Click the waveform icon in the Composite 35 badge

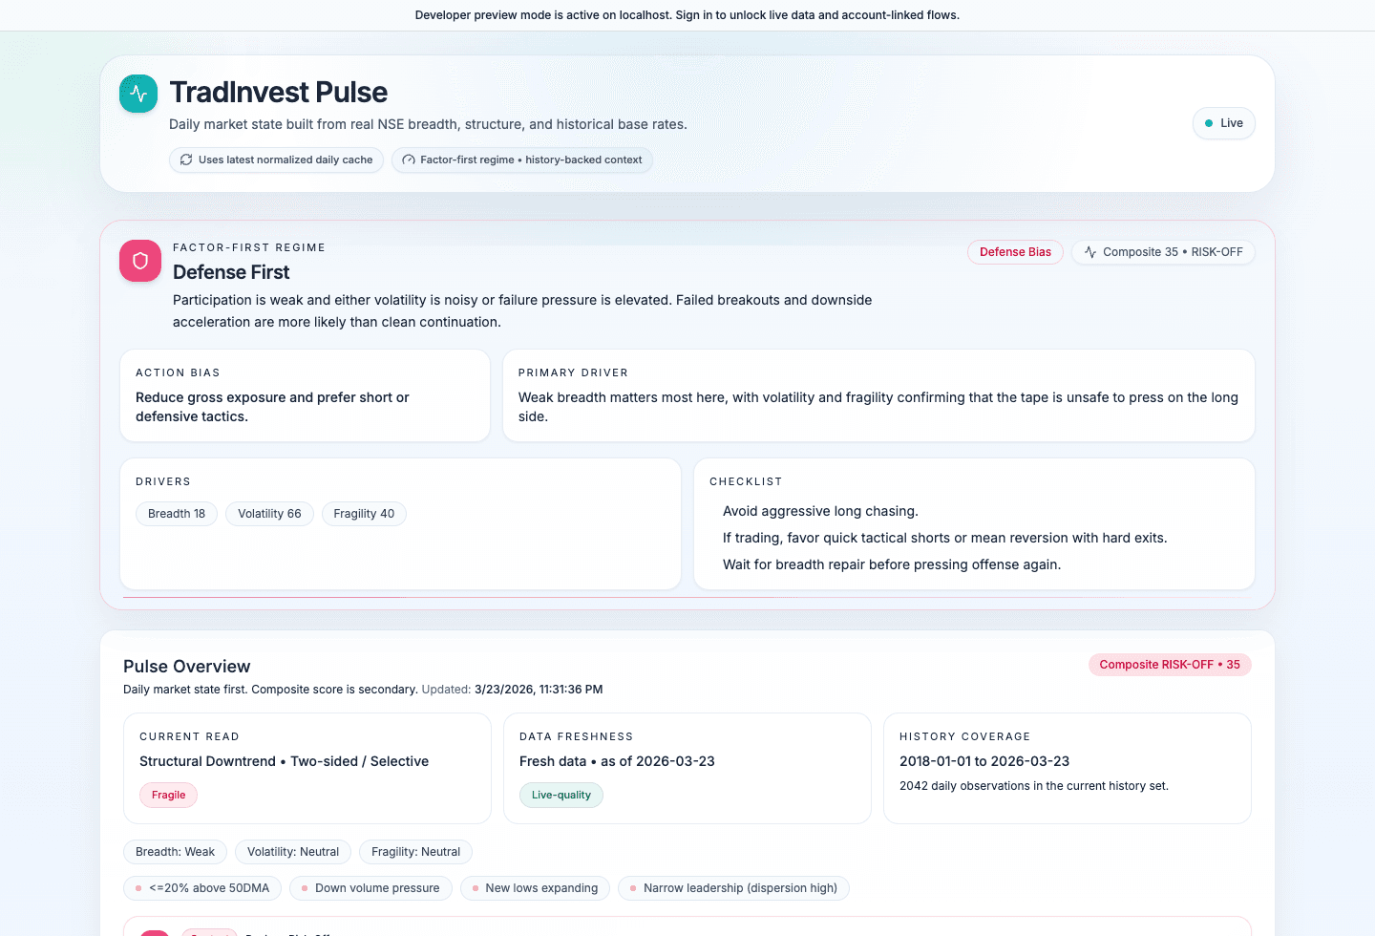click(x=1089, y=251)
